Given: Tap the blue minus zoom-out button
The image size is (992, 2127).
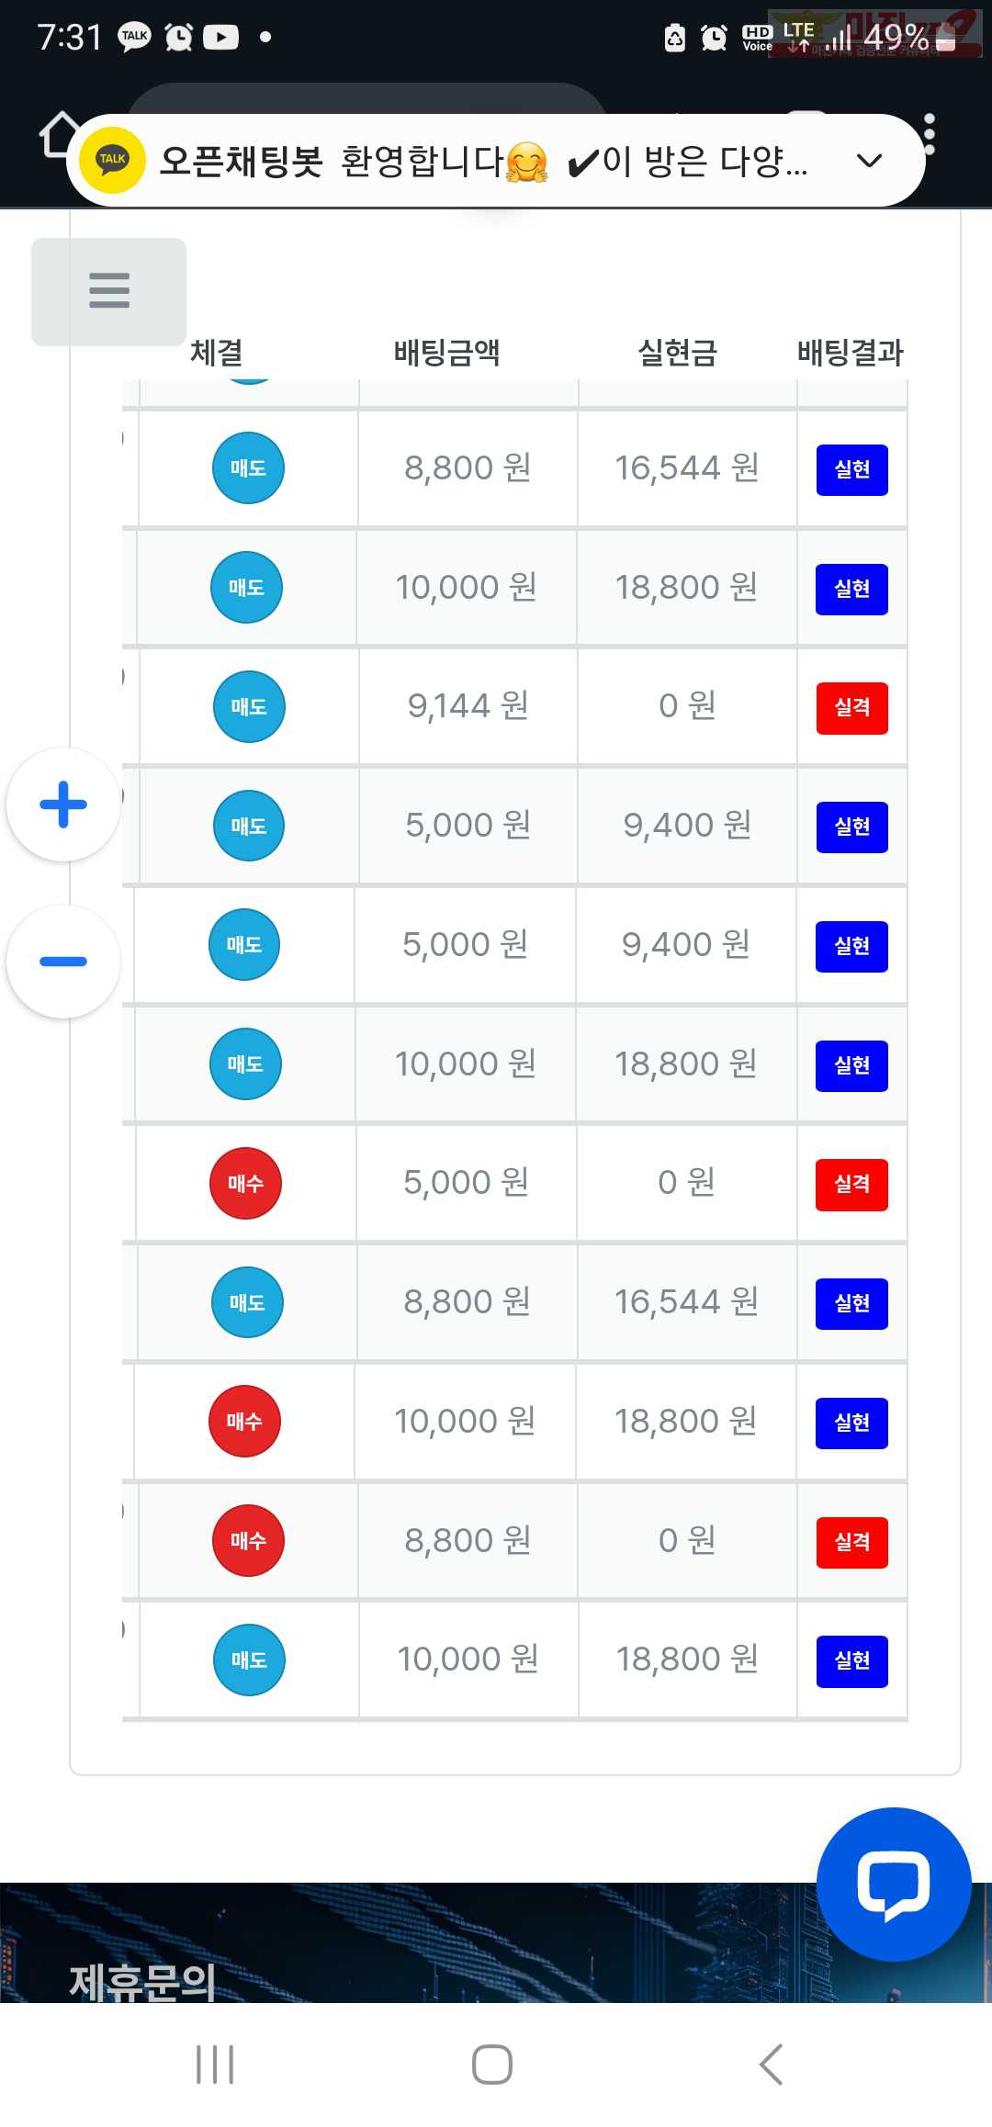Looking at the screenshot, I should [x=63, y=962].
